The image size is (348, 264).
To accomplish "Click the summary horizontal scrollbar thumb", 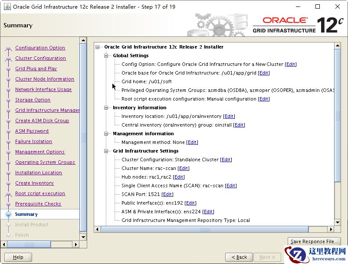I will coord(205,229).
